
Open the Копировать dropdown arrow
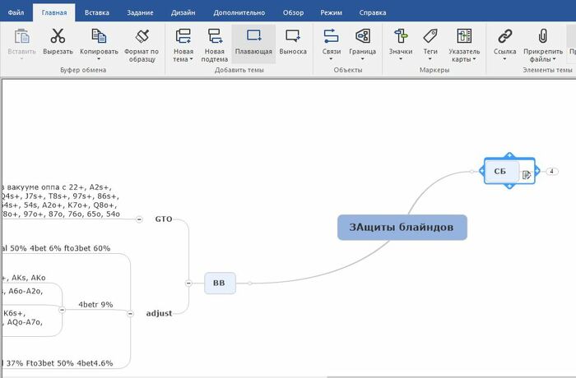pos(99,58)
